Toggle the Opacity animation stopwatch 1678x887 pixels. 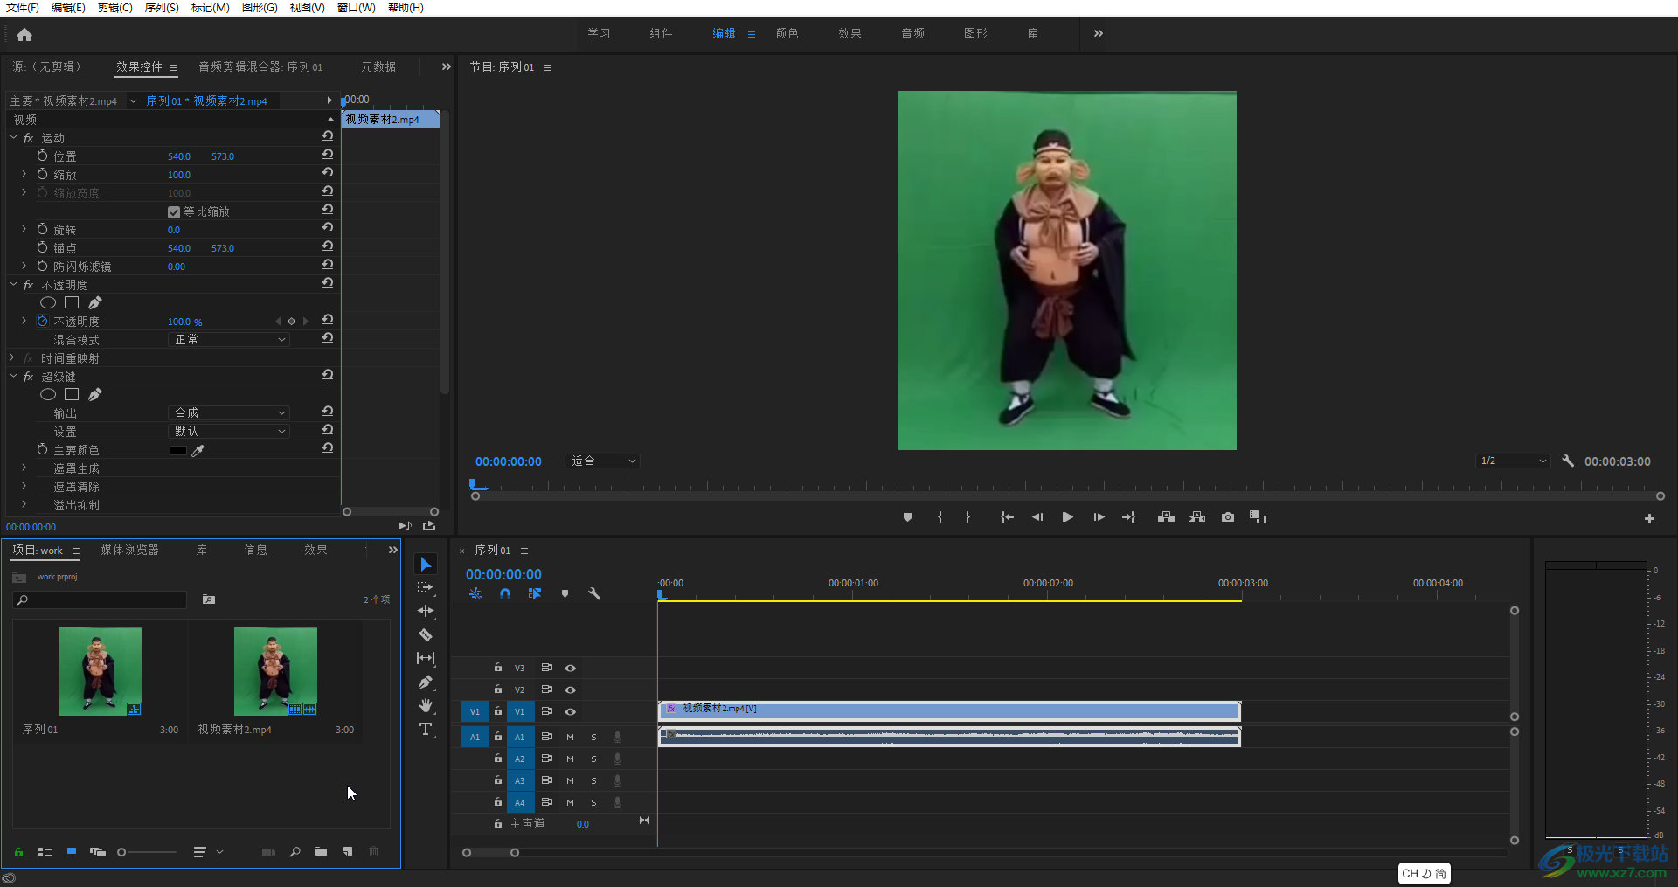[x=42, y=321]
